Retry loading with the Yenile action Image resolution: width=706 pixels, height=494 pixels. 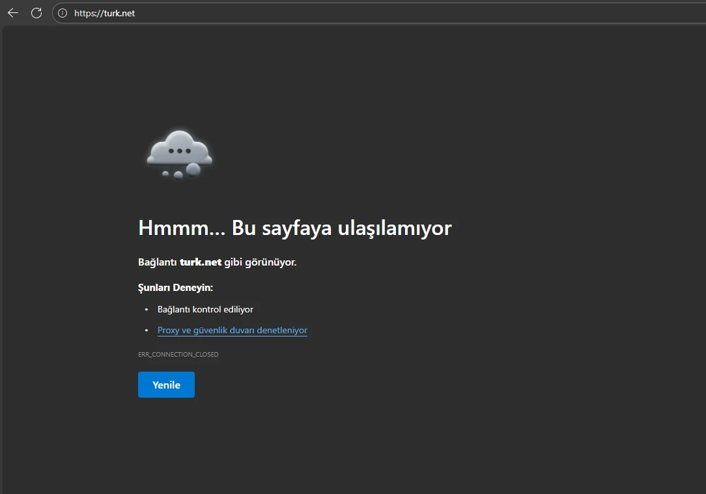(166, 385)
